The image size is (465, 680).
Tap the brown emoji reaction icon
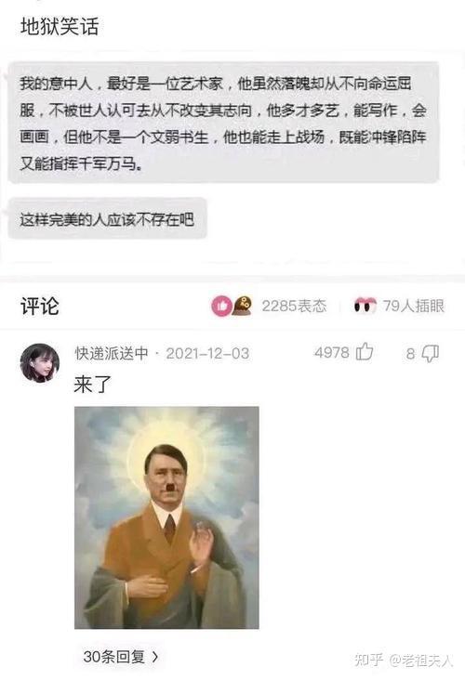click(x=243, y=306)
